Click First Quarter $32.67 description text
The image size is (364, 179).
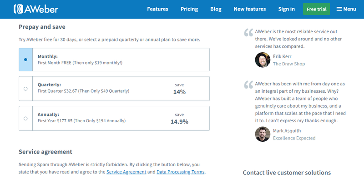tap(83, 91)
